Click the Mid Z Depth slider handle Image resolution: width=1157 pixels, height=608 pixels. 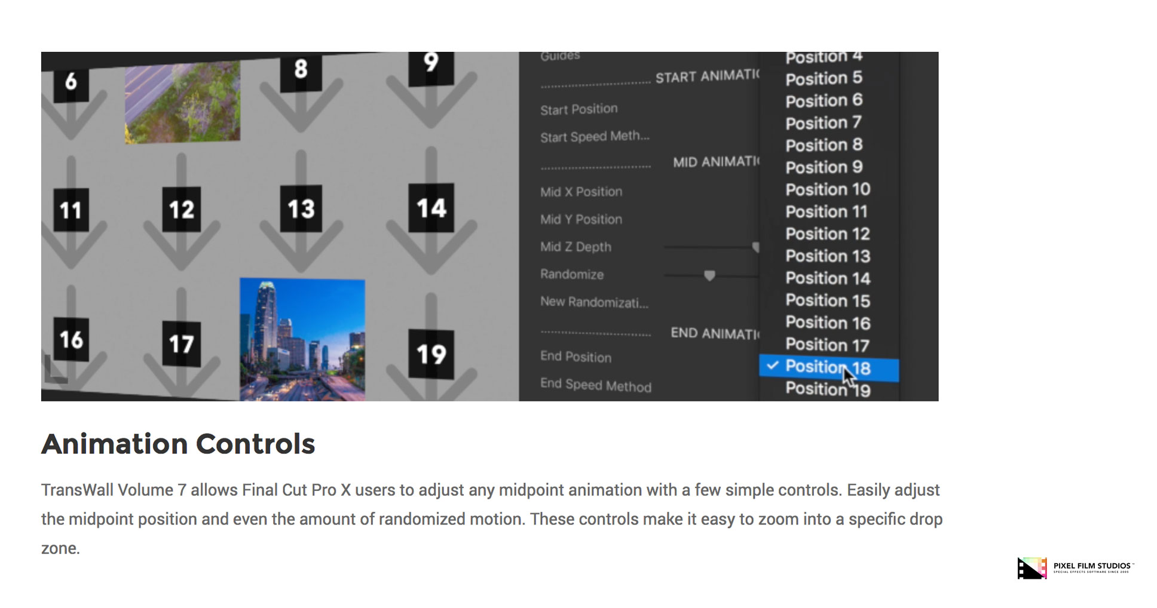pos(755,247)
